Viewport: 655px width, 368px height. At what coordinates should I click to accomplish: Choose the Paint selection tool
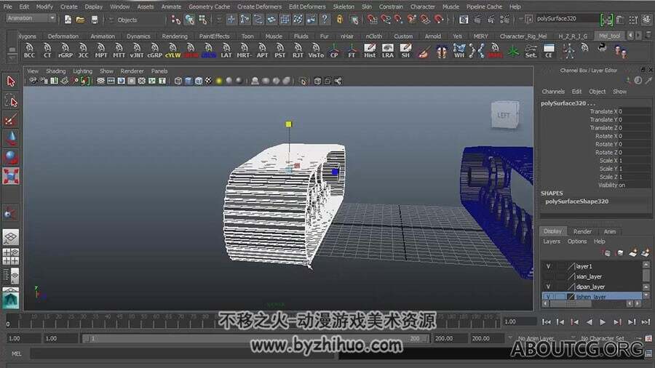coord(11,119)
